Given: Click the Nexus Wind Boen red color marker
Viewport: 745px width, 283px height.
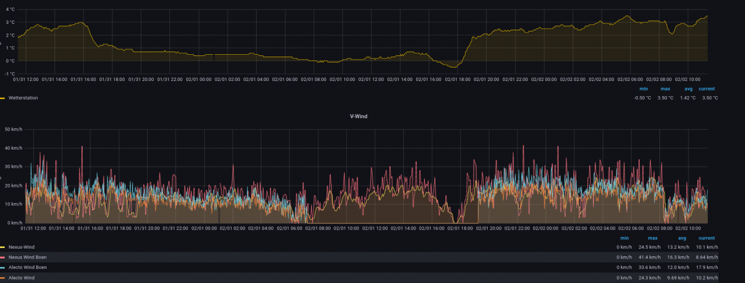Looking at the screenshot, I should 2,257.
